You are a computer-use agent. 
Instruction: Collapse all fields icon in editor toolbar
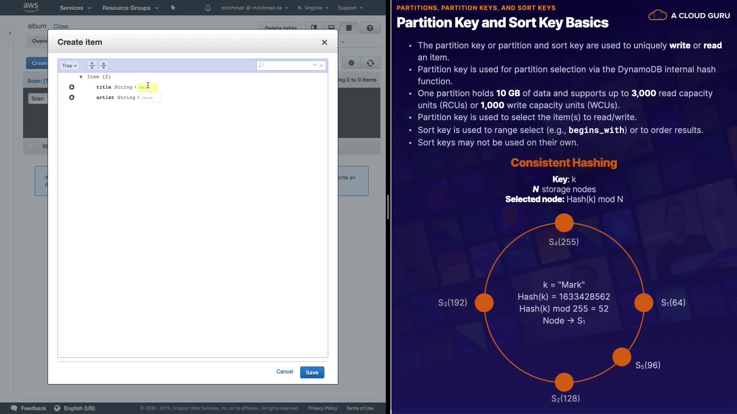[104, 66]
